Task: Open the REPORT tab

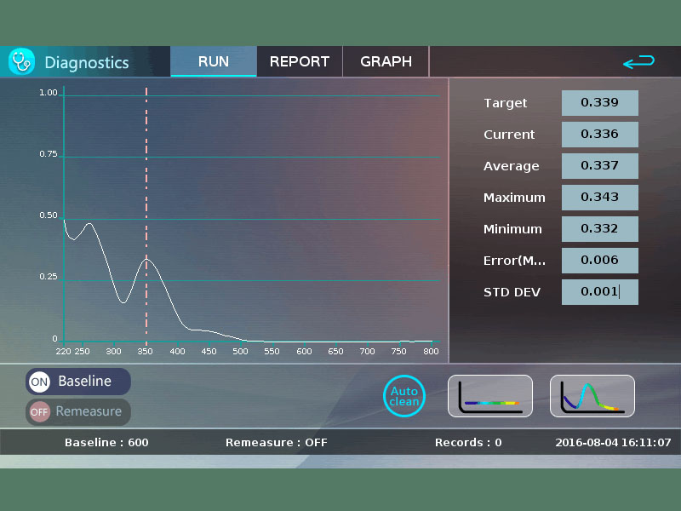Action: coord(300,61)
